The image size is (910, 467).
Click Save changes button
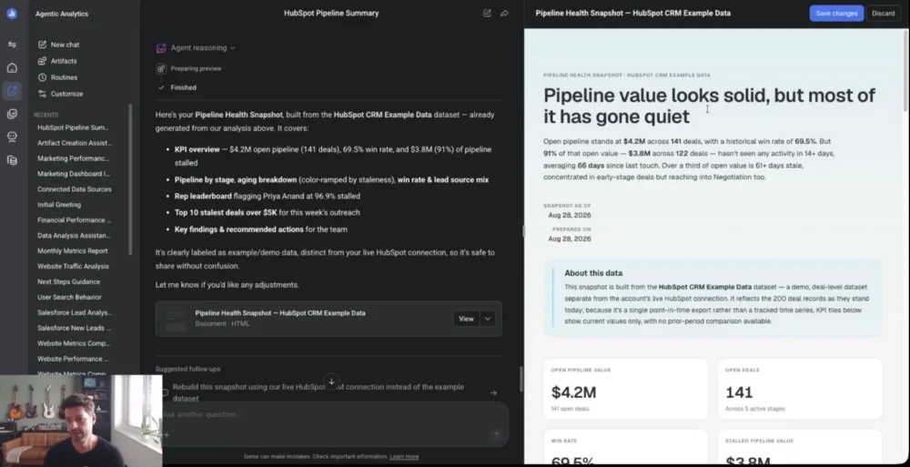836,14
